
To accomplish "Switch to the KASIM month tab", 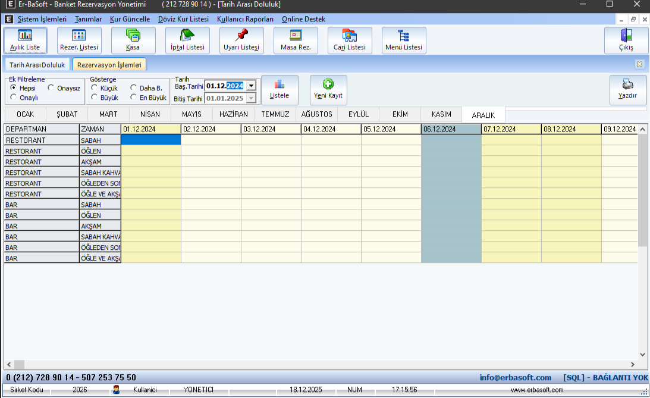I will tap(441, 114).
